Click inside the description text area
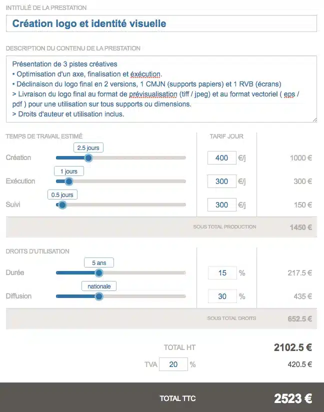Image resolution: width=324 pixels, height=412 pixels. (x=161, y=89)
